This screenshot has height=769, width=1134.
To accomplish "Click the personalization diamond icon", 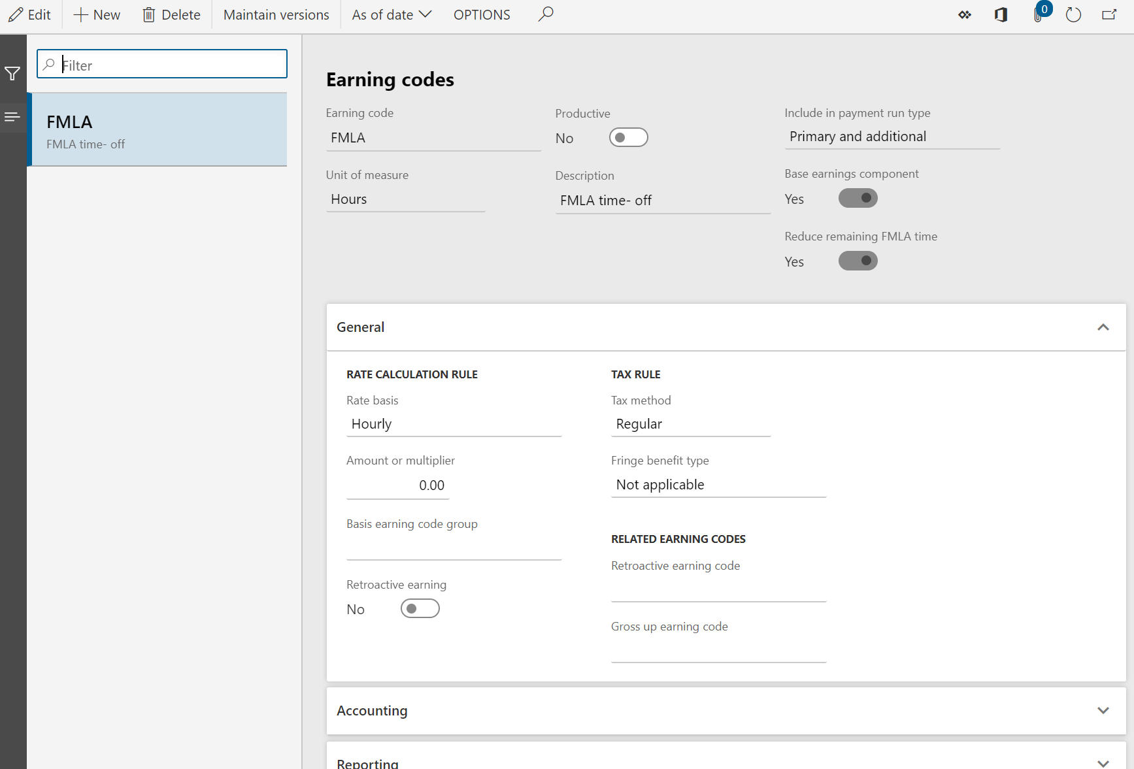I will pyautogui.click(x=965, y=14).
